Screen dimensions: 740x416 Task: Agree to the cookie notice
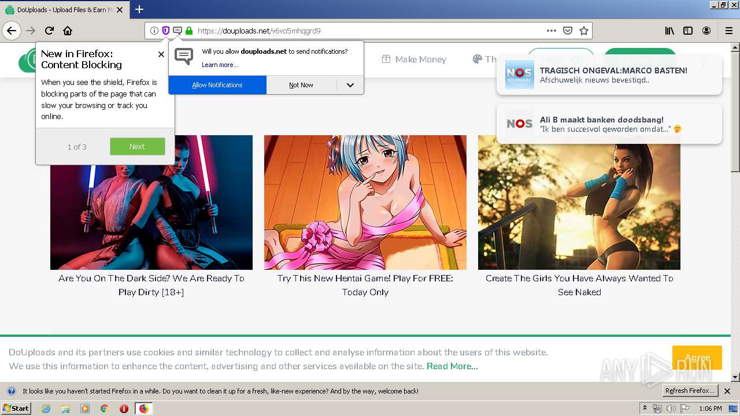[697, 358]
